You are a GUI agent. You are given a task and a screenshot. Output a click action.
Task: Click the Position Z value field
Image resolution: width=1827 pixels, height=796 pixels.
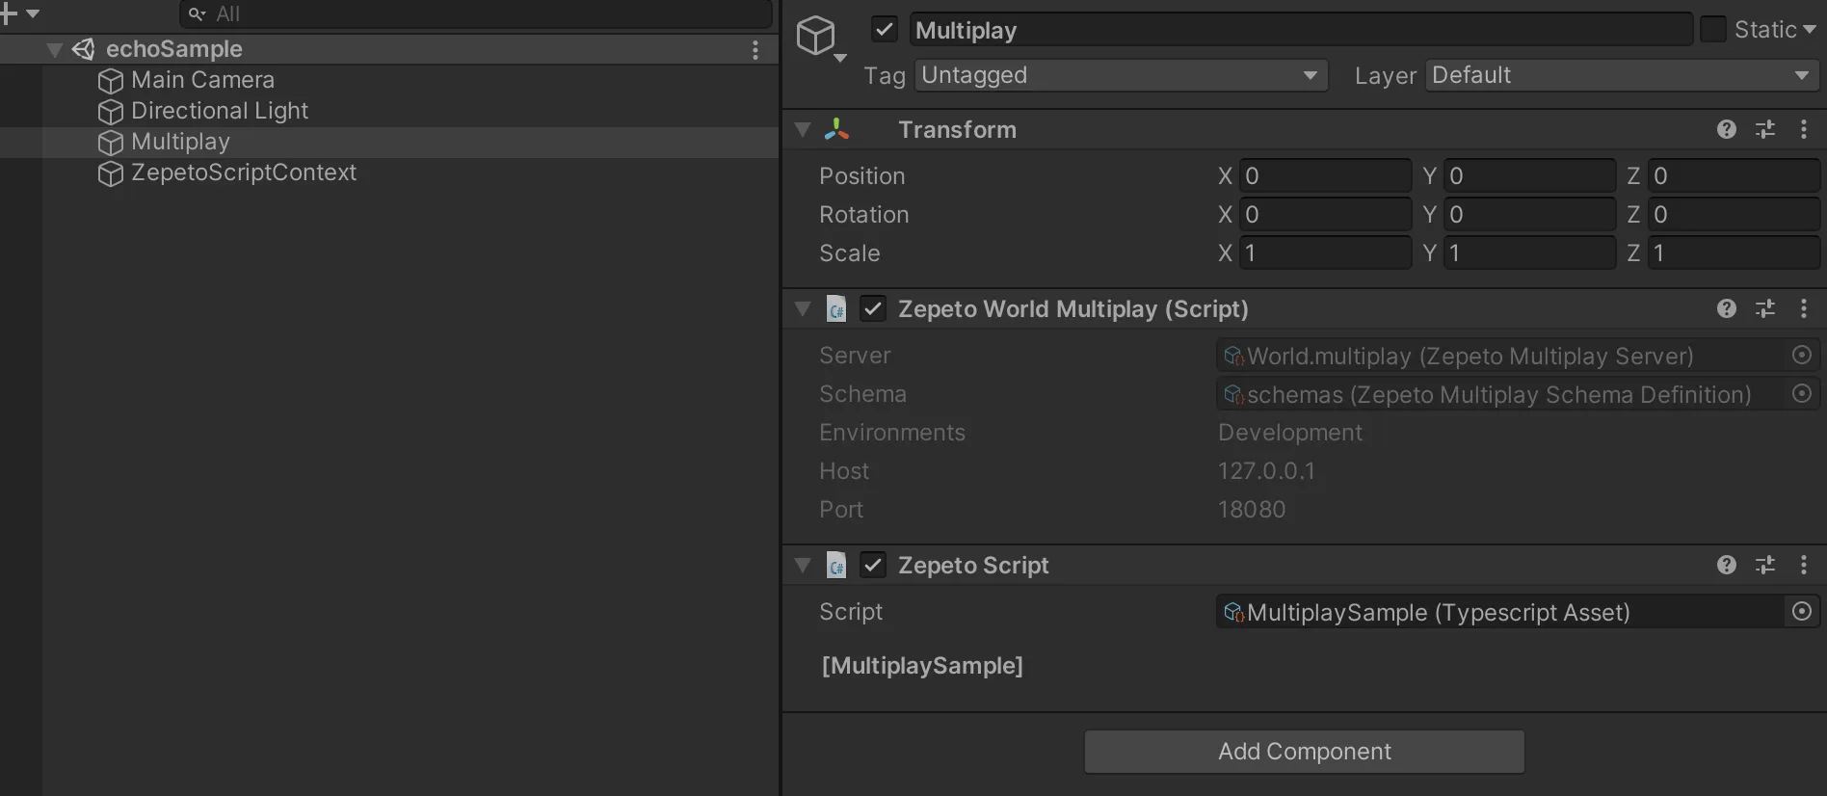pyautogui.click(x=1734, y=176)
